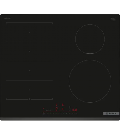Viewport: 120px width, 135px height.
Task: Set power level 5 on slider
Action: coord(63,114)
